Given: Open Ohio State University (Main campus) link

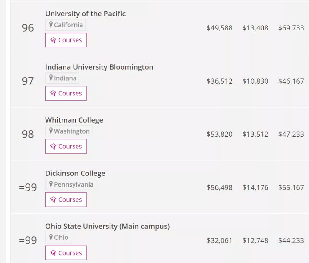Looking at the screenshot, I should (107, 227).
